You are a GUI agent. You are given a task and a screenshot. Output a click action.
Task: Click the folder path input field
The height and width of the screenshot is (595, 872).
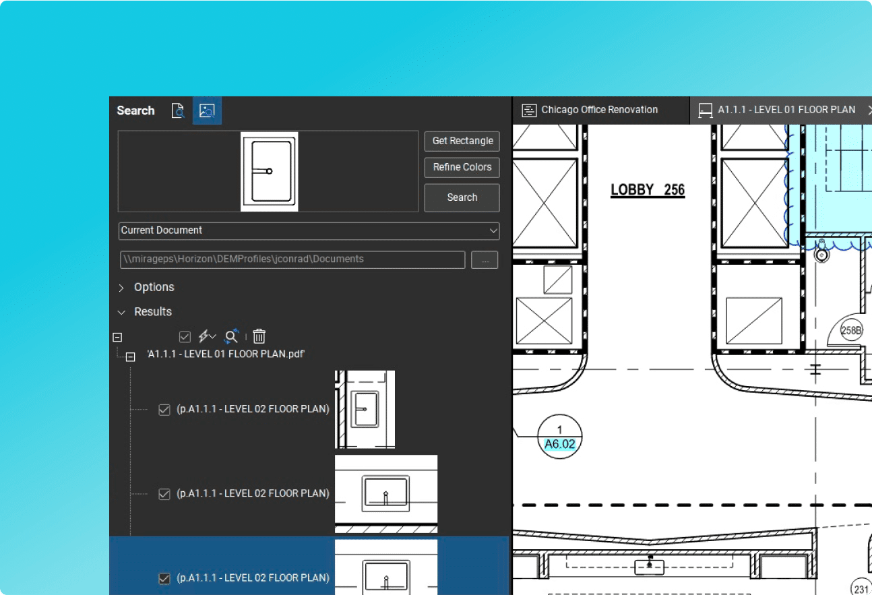291,259
